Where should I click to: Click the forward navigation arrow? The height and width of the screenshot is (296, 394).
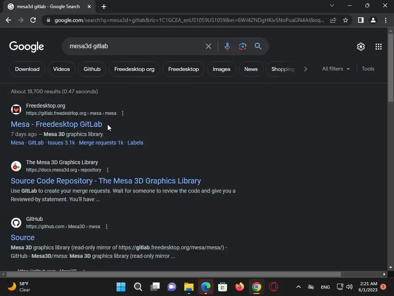tap(21, 20)
